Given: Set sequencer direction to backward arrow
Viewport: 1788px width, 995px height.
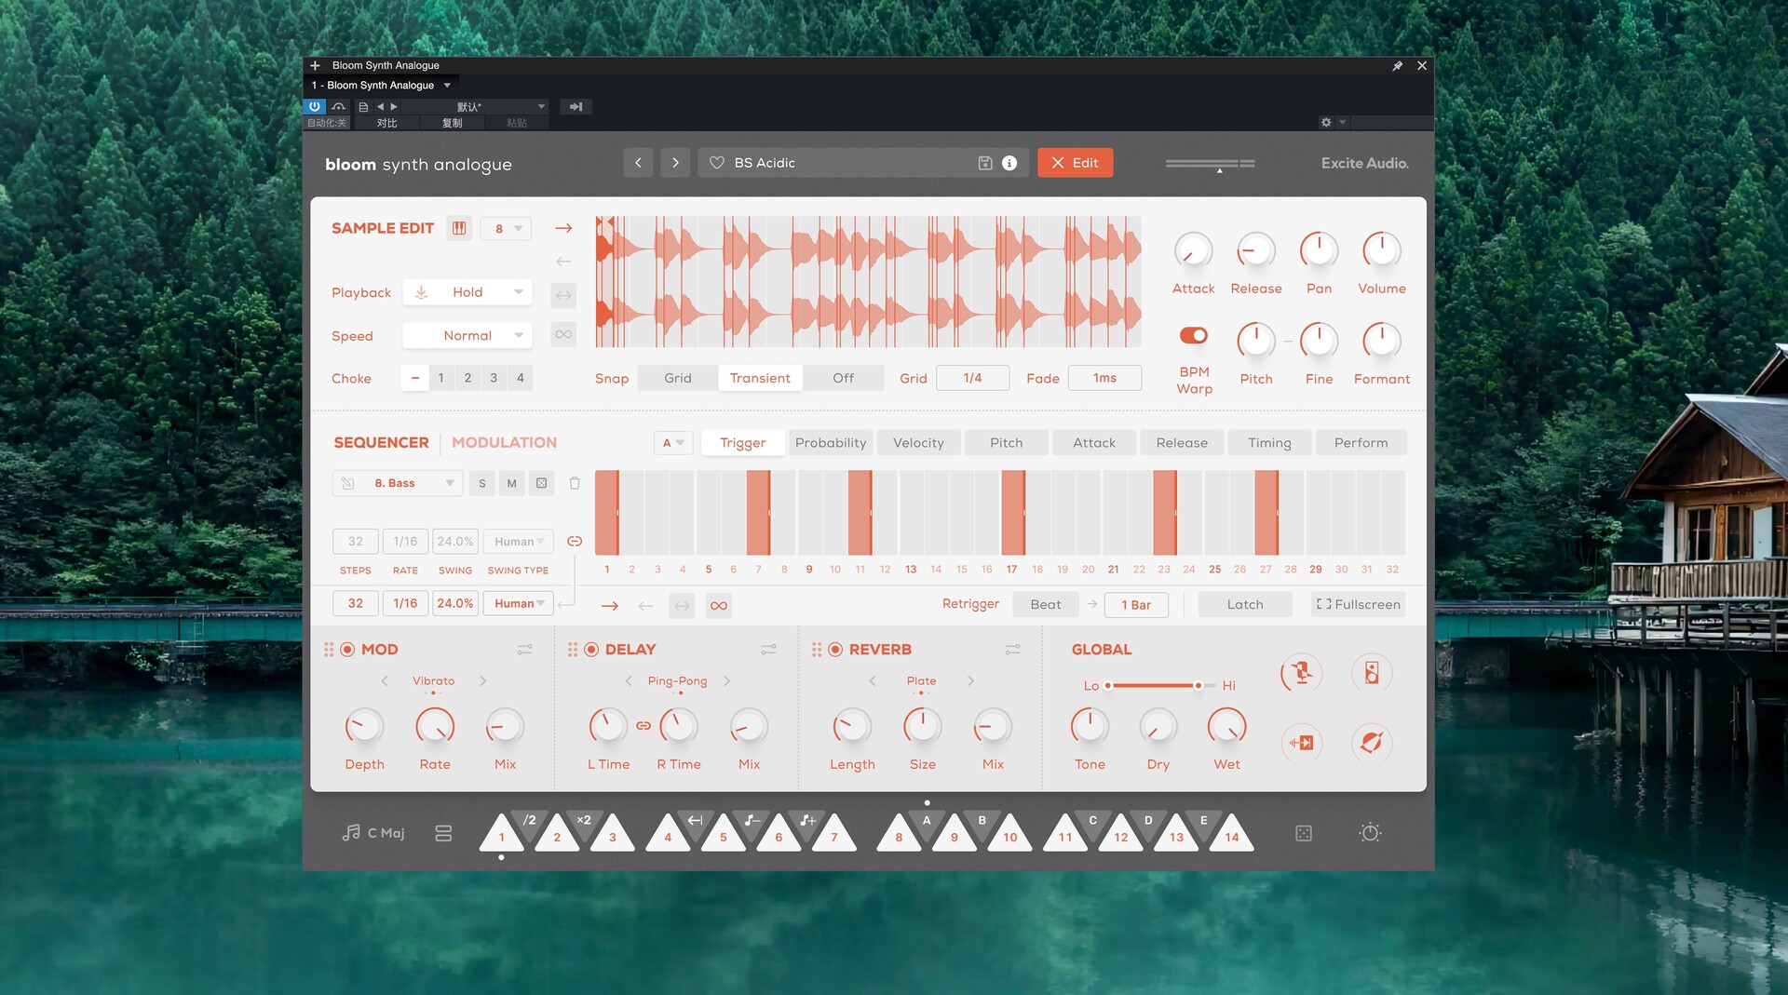Looking at the screenshot, I should pos(645,606).
